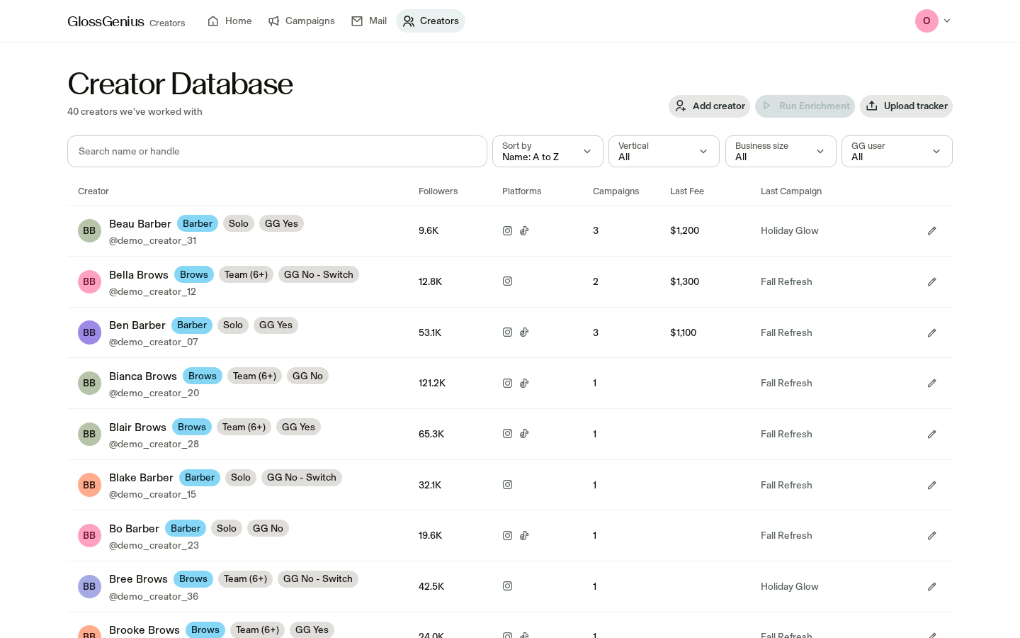Click the Instagram icon for Bella Brows
Image resolution: width=1020 pixels, height=638 pixels.
[x=507, y=281]
